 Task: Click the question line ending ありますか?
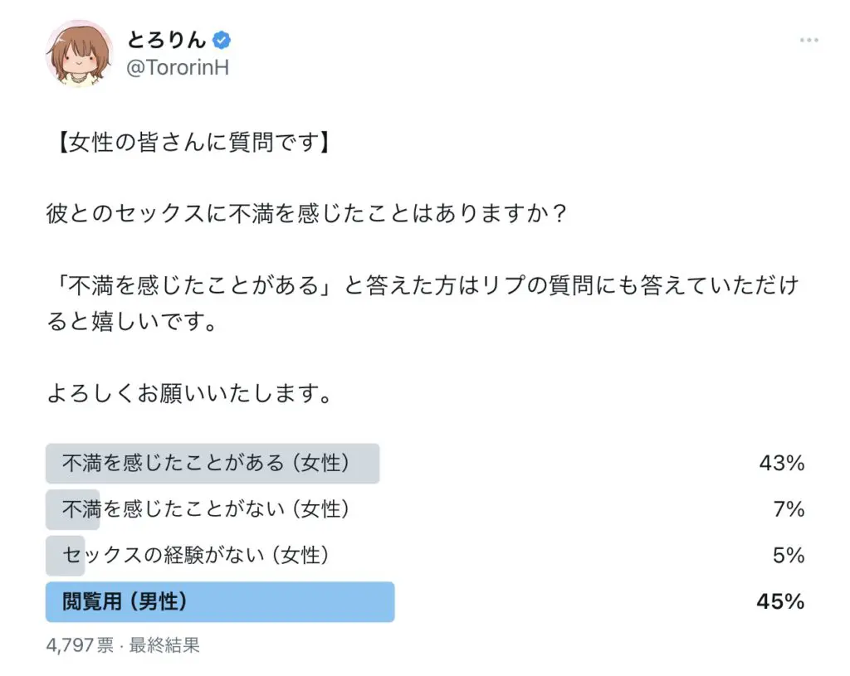click(306, 213)
